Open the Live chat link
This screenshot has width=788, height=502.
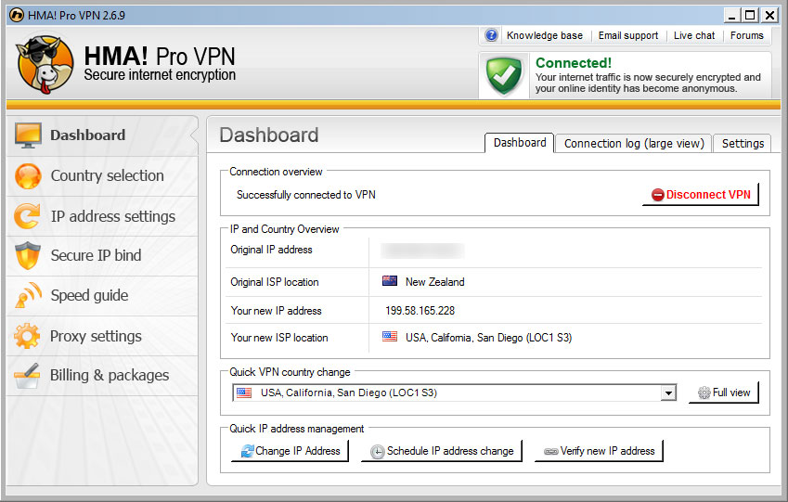[x=694, y=35]
